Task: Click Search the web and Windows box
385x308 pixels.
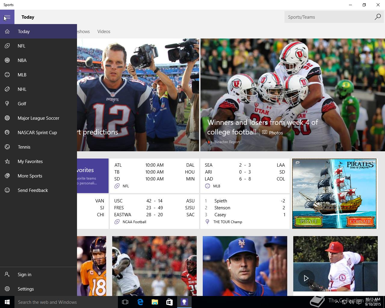Action: (x=66, y=302)
